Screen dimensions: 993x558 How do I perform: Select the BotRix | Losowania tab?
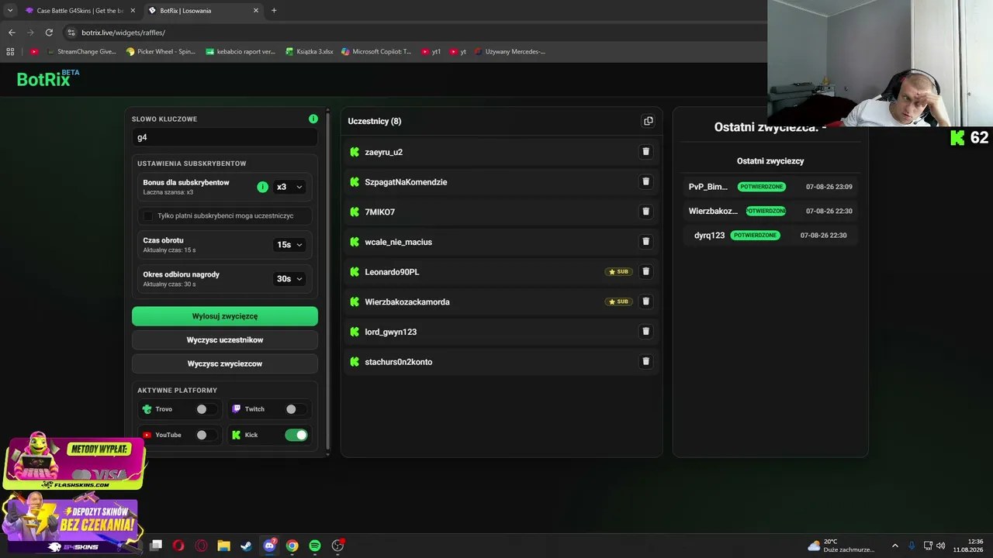tap(203, 11)
